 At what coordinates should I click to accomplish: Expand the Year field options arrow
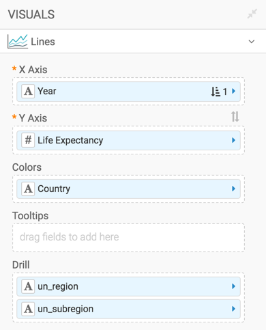point(233,92)
